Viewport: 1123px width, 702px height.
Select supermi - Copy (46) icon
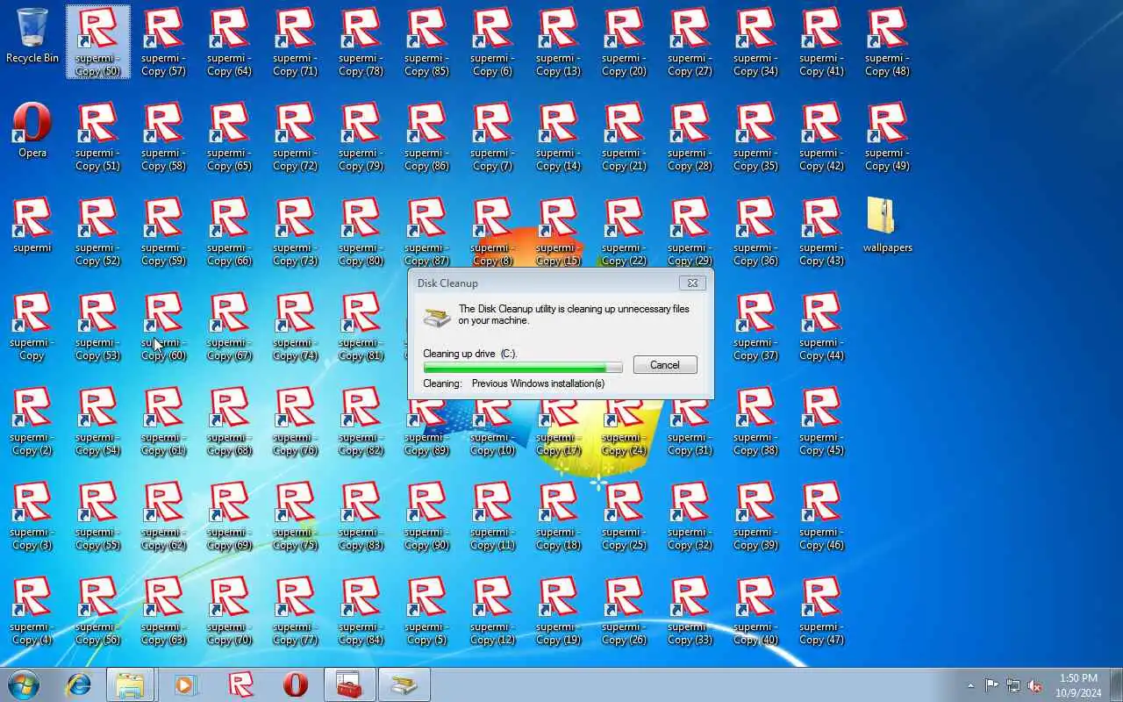tap(822, 516)
